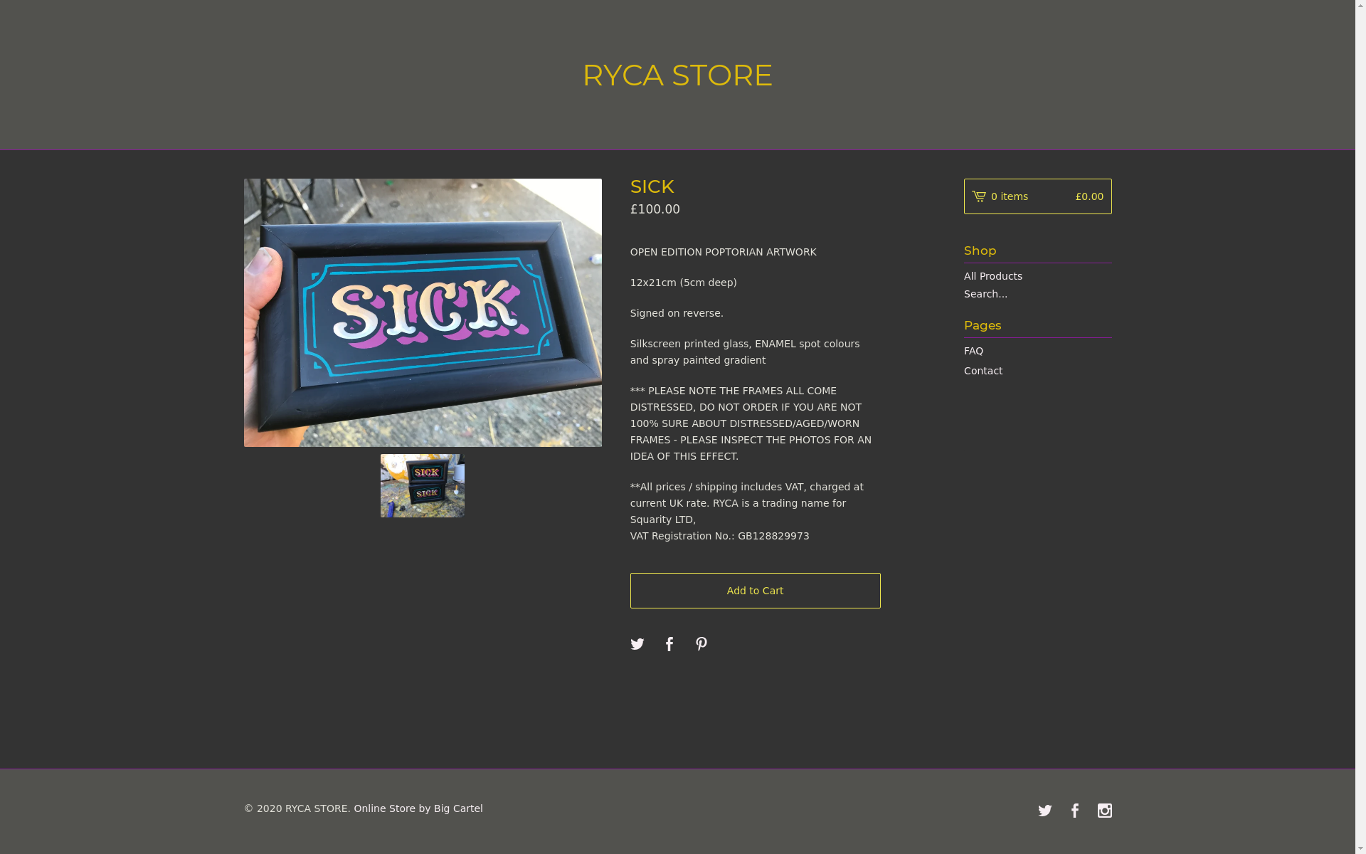Click the £100.00 price text
This screenshot has height=854, width=1366.
pyautogui.click(x=655, y=209)
